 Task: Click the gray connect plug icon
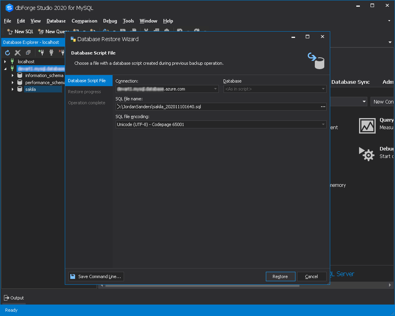51,53
